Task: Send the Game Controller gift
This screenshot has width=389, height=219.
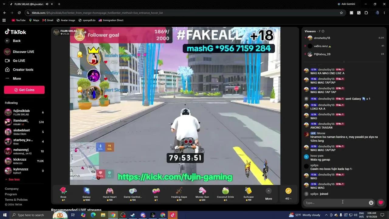Action: [133, 194]
